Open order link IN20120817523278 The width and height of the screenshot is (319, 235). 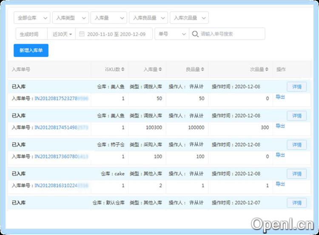(x=61, y=99)
